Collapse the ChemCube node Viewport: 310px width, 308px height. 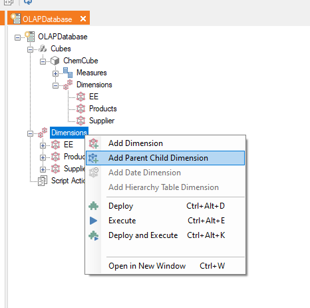(x=43, y=61)
